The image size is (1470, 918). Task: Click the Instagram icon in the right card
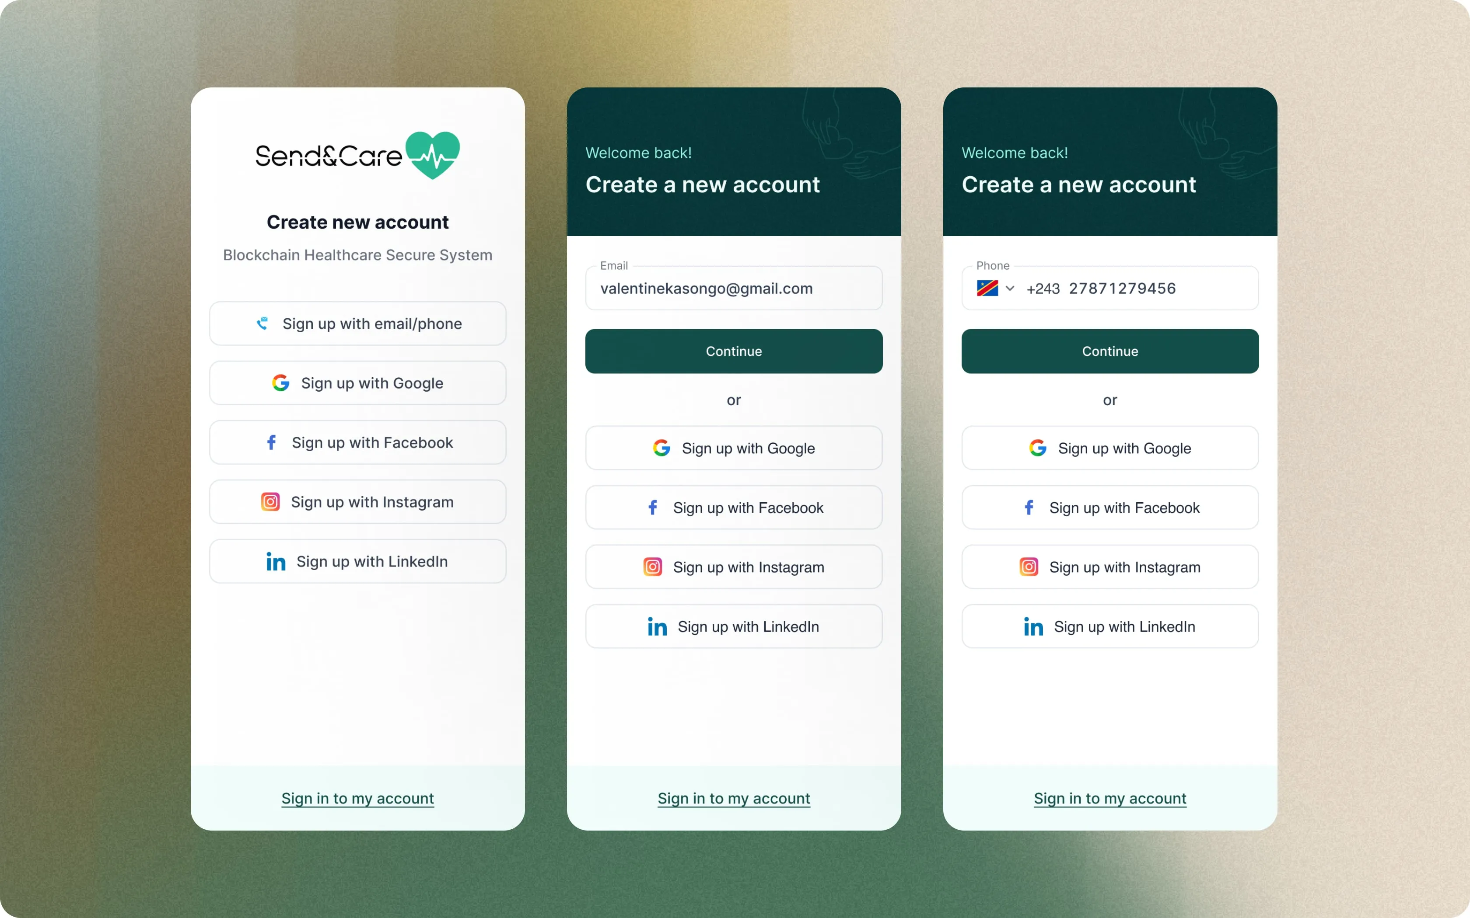point(1029,567)
